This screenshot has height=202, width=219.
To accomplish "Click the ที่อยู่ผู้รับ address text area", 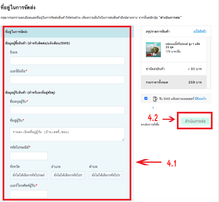I will (x=67, y=134).
